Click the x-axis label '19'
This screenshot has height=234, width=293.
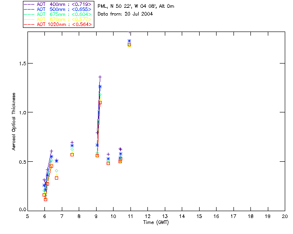(268, 216)
